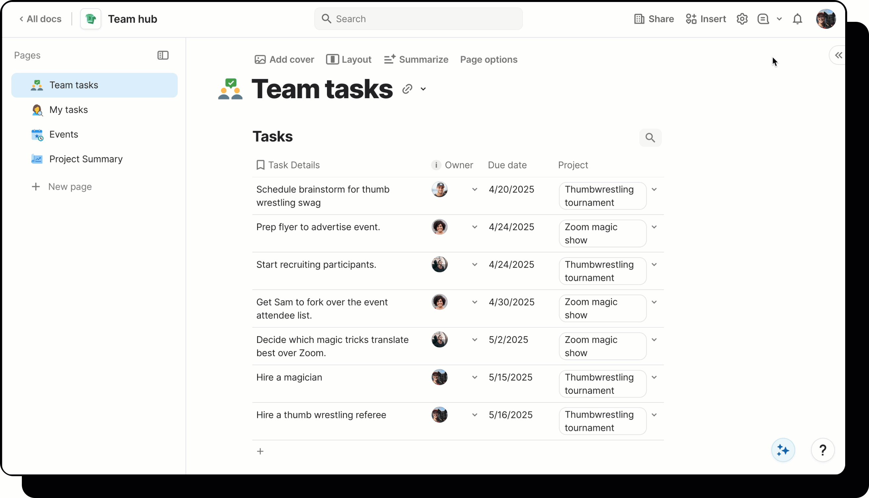This screenshot has width=869, height=498.
Task: Expand the dropdown arrow beside Team tasks title
Action: (x=423, y=89)
